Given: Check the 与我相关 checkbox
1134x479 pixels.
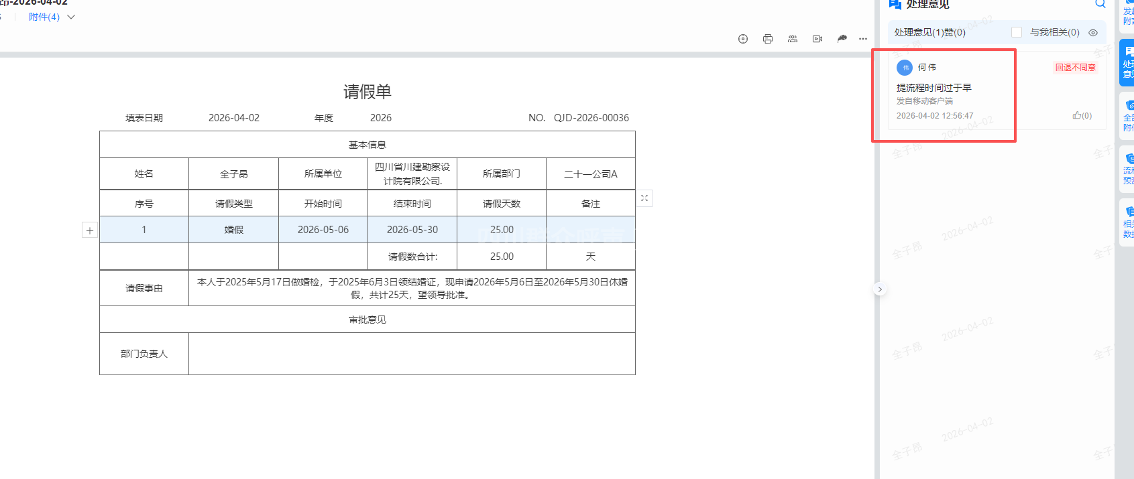Looking at the screenshot, I should pos(1017,32).
